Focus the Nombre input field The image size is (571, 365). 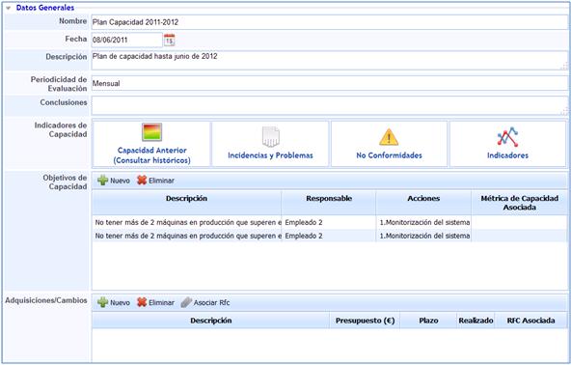pos(329,22)
